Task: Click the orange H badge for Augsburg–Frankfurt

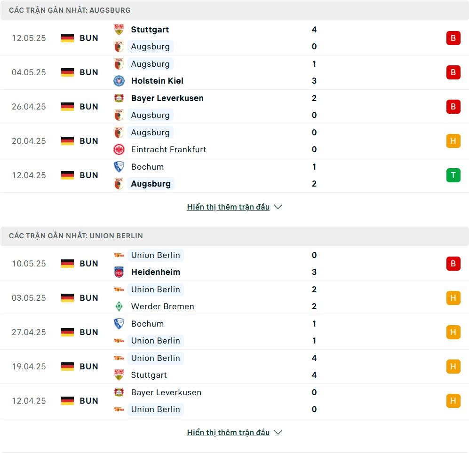Action: pyautogui.click(x=453, y=141)
